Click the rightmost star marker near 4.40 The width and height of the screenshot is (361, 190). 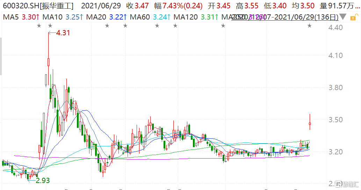(309, 26)
